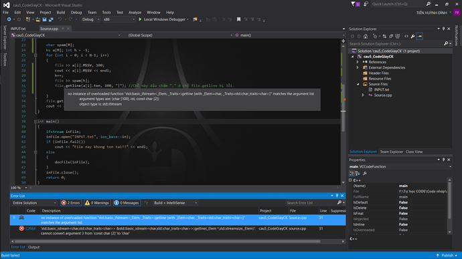Open Solution Explorer Properties wrench icon
The image size is (462, 259).
413,37
